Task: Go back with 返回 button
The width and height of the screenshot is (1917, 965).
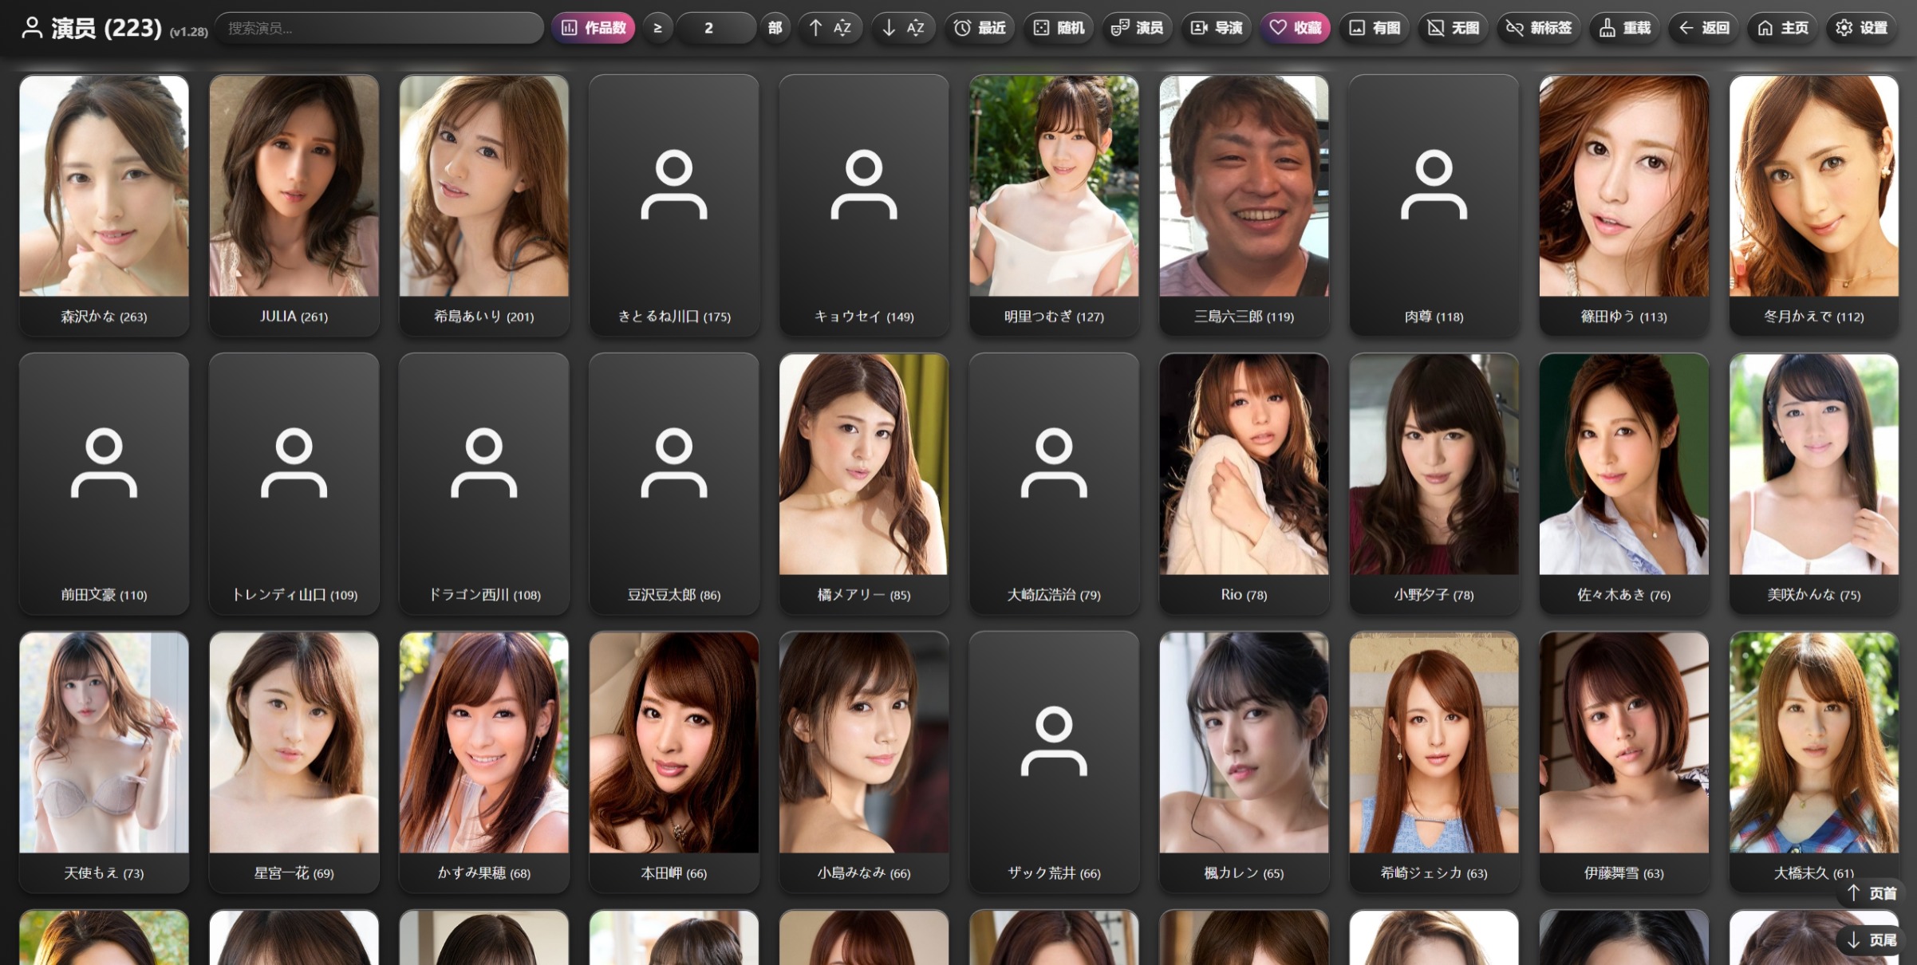Action: click(1704, 28)
